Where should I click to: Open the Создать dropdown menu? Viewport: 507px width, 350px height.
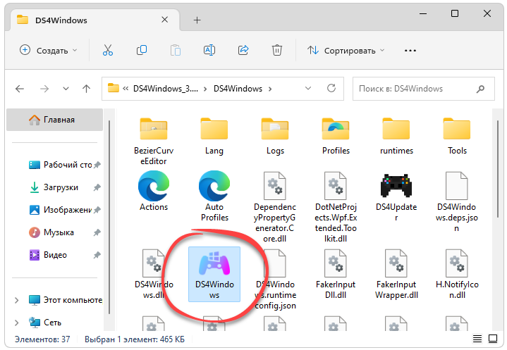click(49, 51)
